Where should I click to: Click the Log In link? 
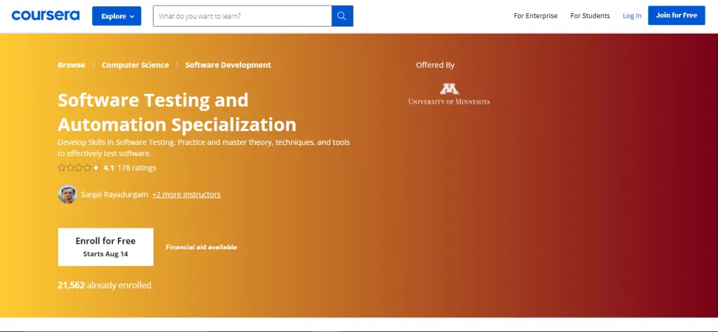[632, 16]
